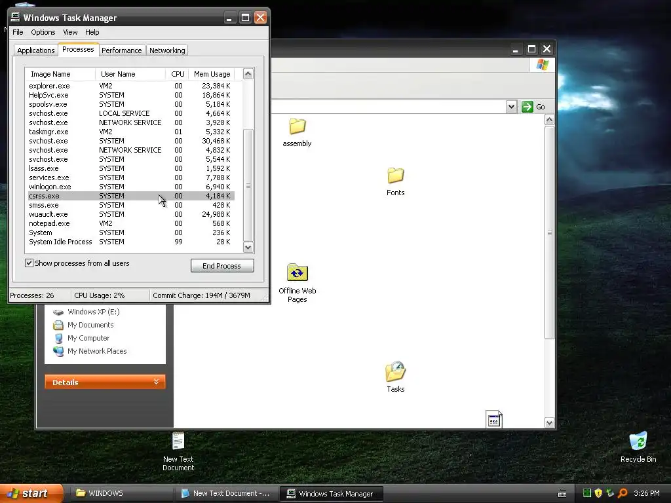Click the Task Manager title bar icon
Viewport: 671px width, 503px height.
[x=16, y=17]
